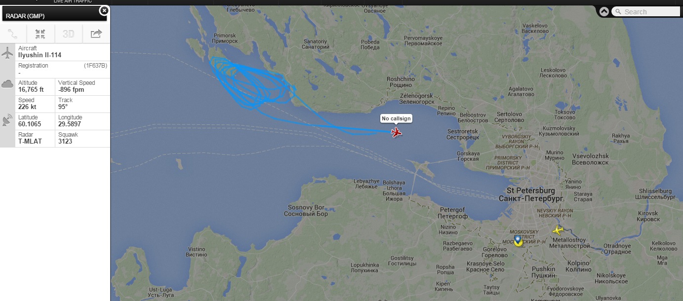Close the RADAR (GMP) info panel
The image size is (683, 301).
tap(104, 10)
